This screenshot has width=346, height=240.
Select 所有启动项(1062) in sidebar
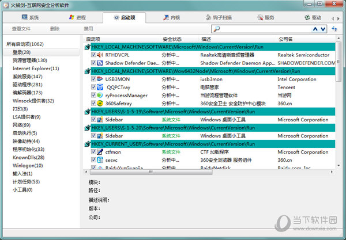[25, 44]
